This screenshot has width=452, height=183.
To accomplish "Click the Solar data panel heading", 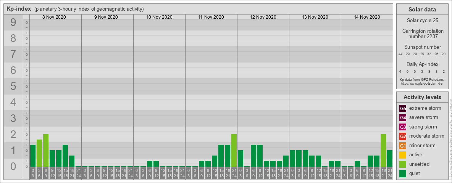I will pos(422,10).
